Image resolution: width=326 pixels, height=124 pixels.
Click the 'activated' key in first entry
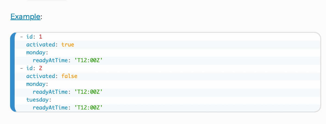[x=41, y=44]
